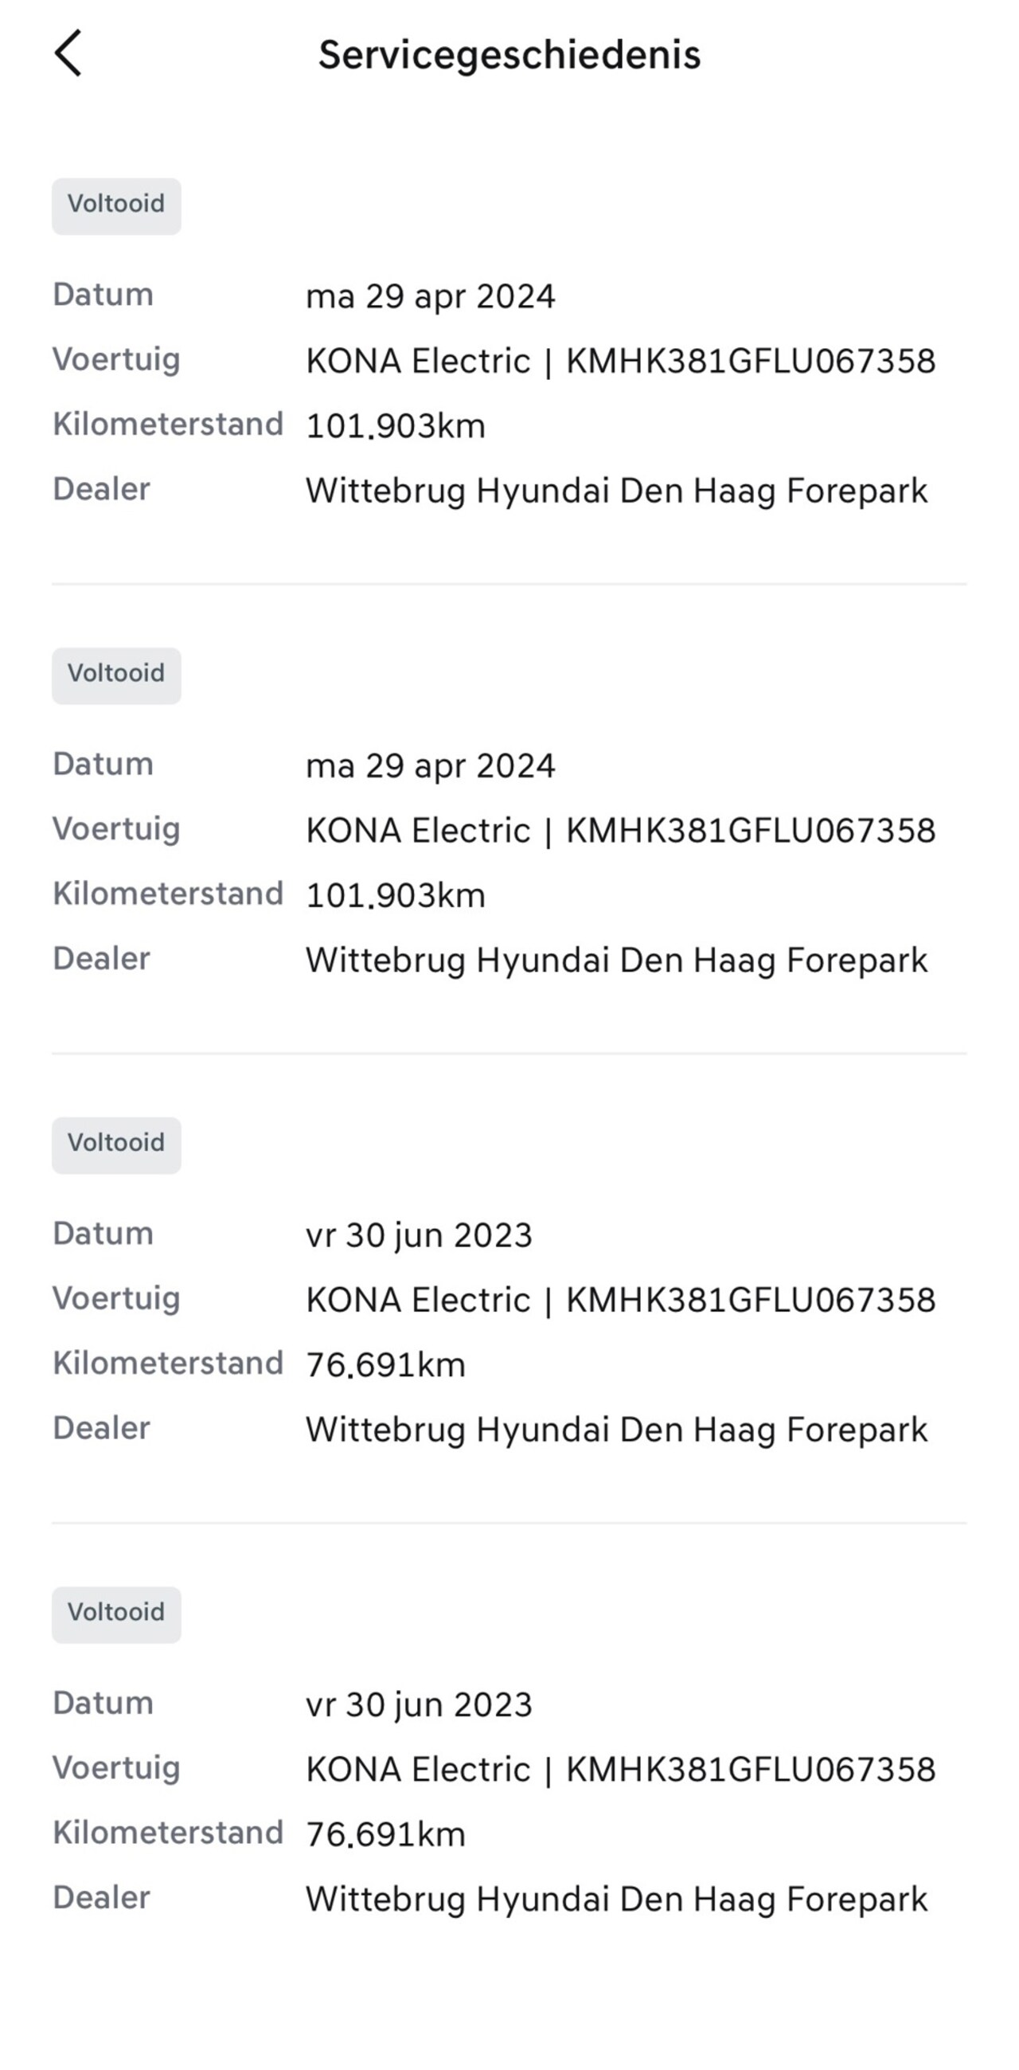Tap the back arrow icon
Screen dimensions: 1019x2070
pos(68,53)
